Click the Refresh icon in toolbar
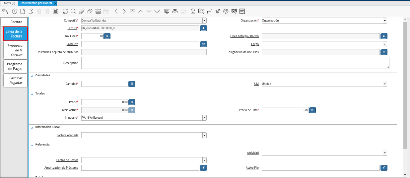 tap(65, 11)
